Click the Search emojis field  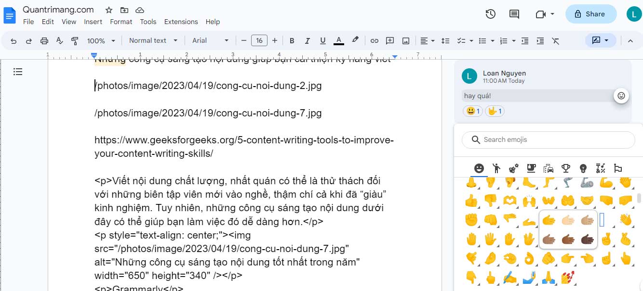tap(548, 139)
